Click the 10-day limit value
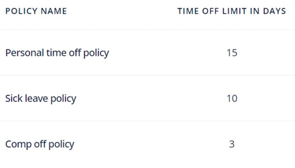295x168 pixels. coord(232,98)
